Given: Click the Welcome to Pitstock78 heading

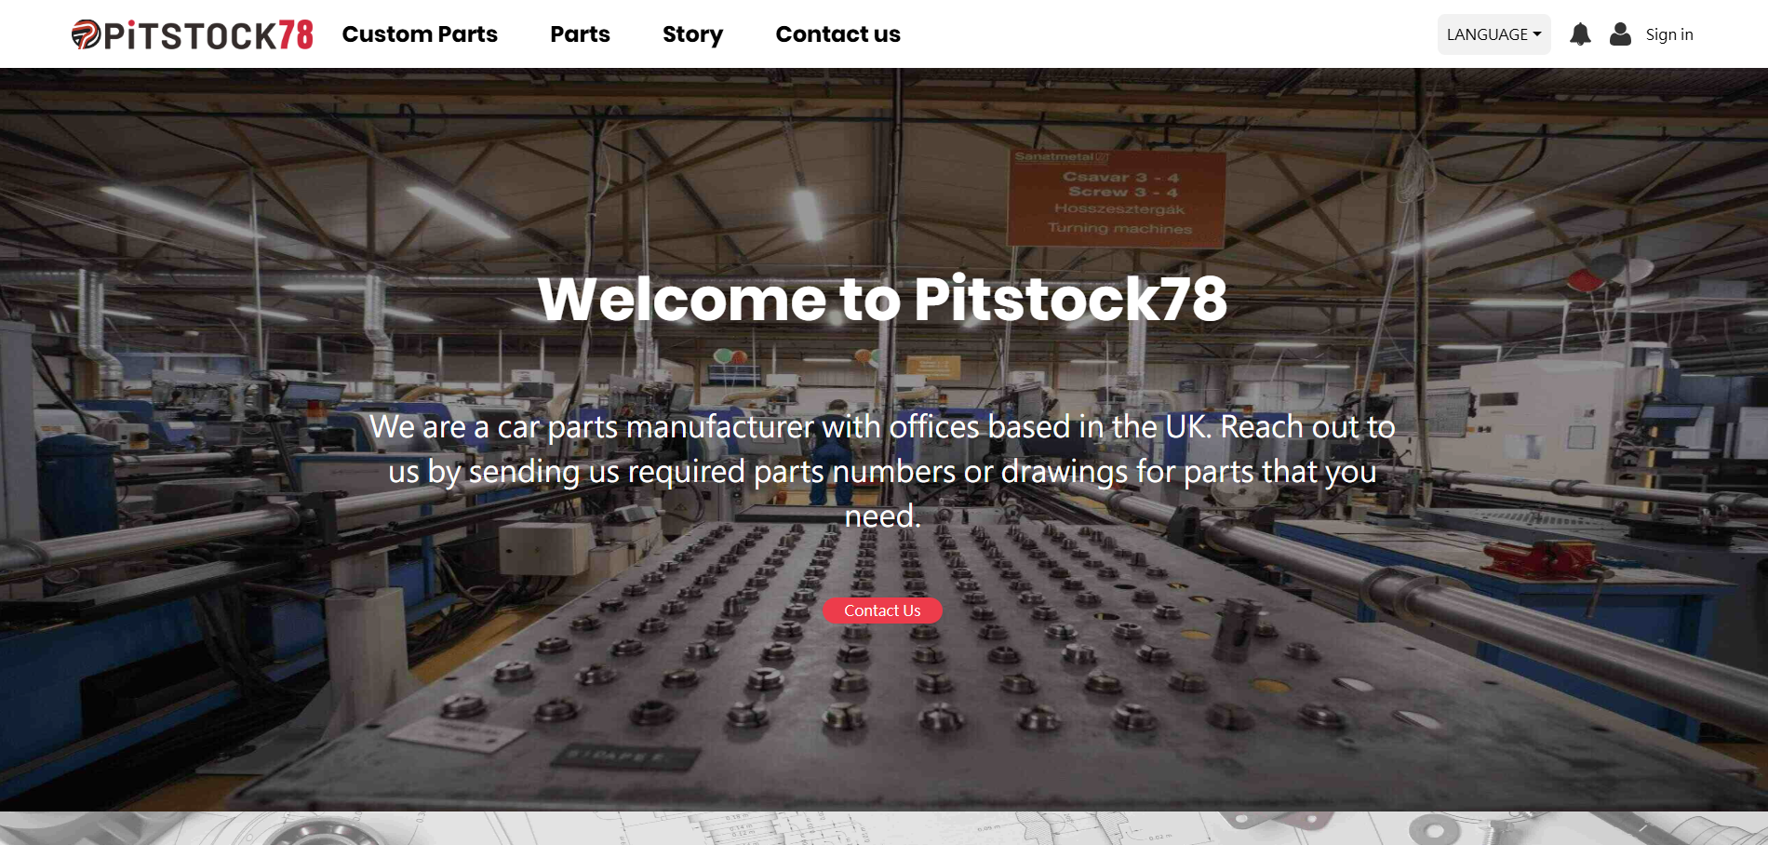Looking at the screenshot, I should point(882,299).
